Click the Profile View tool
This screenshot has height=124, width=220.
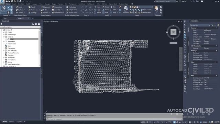(x=71, y=7)
